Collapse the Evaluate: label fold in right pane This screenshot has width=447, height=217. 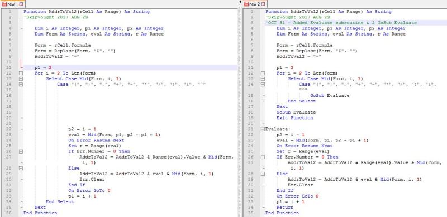263,129
